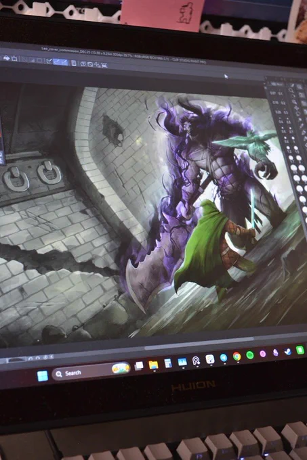Open the purple crystal app in taskbar
307x460 pixels.
[x=275, y=352]
